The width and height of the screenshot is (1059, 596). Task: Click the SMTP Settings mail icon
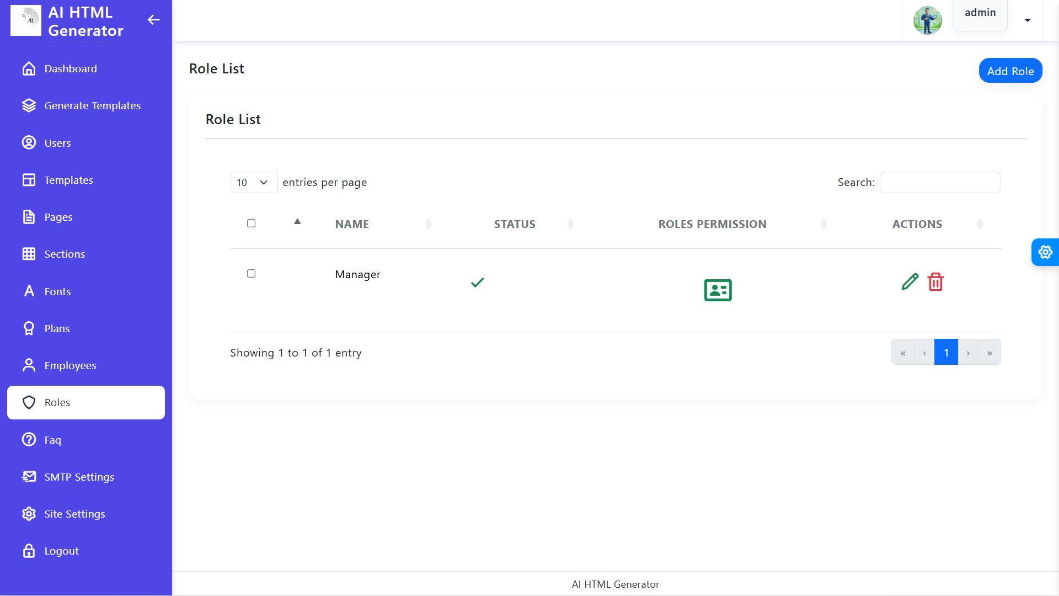(29, 477)
